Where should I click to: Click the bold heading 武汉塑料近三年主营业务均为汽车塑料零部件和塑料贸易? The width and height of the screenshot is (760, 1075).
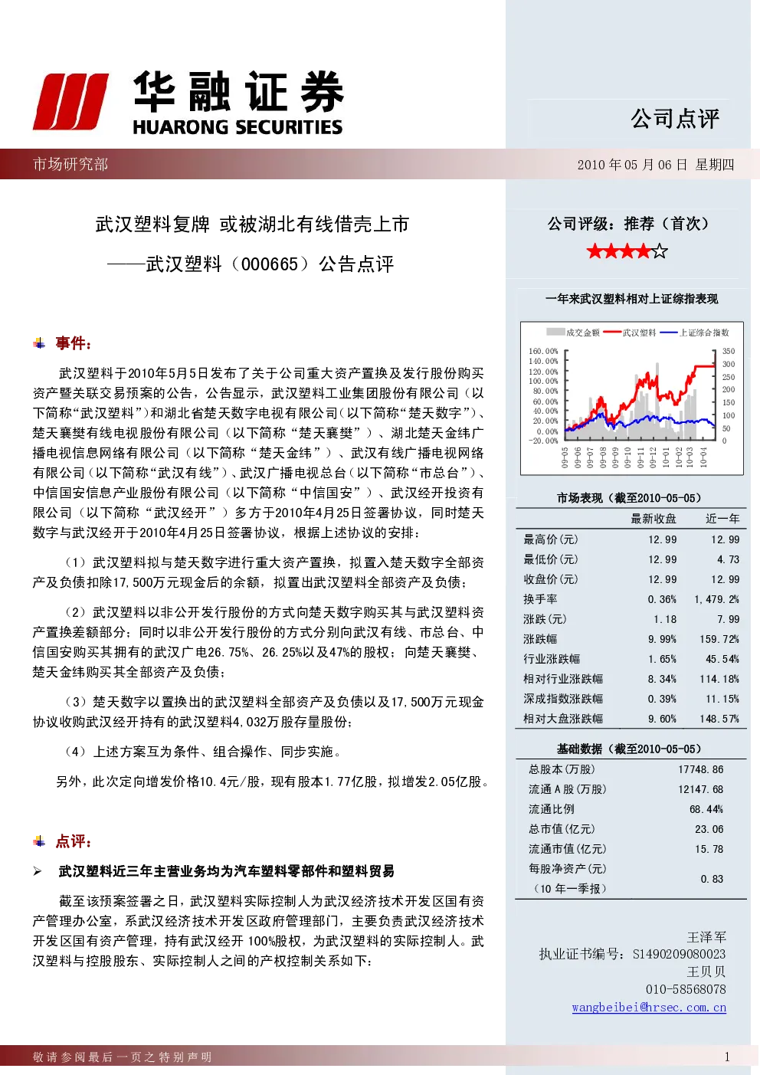point(227,871)
